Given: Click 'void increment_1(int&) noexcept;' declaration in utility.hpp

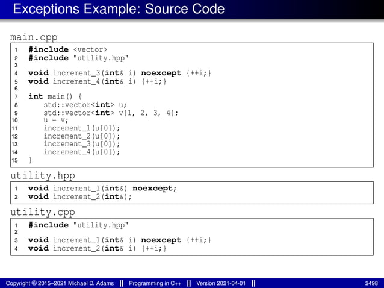Looking at the screenshot, I should tap(102, 188).
